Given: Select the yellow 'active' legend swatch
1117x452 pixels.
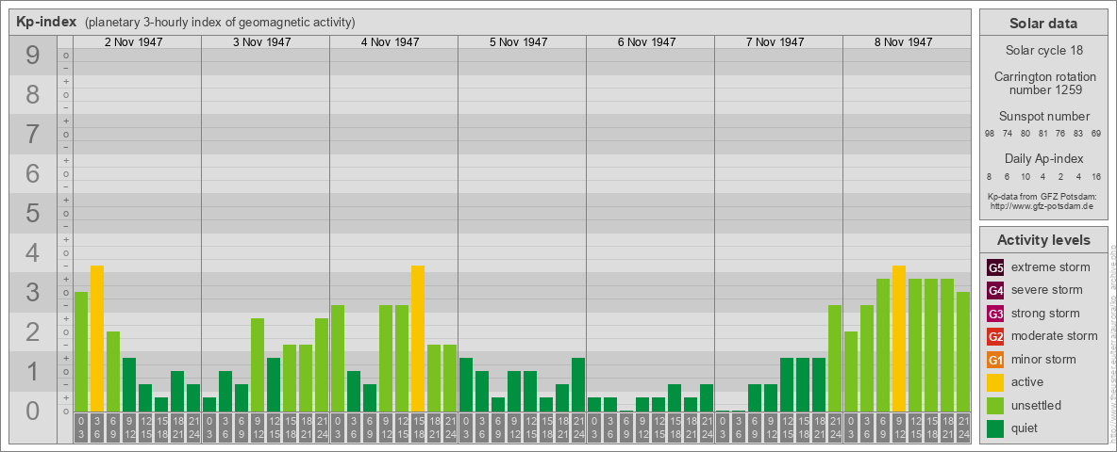Looking at the screenshot, I should (995, 382).
